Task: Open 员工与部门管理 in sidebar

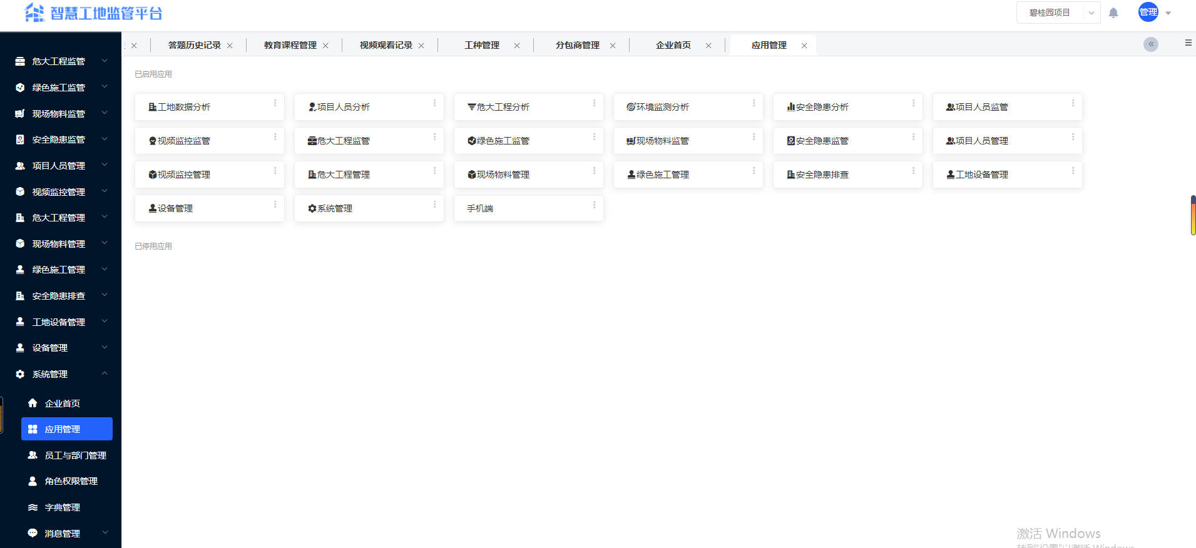Action: pos(75,455)
